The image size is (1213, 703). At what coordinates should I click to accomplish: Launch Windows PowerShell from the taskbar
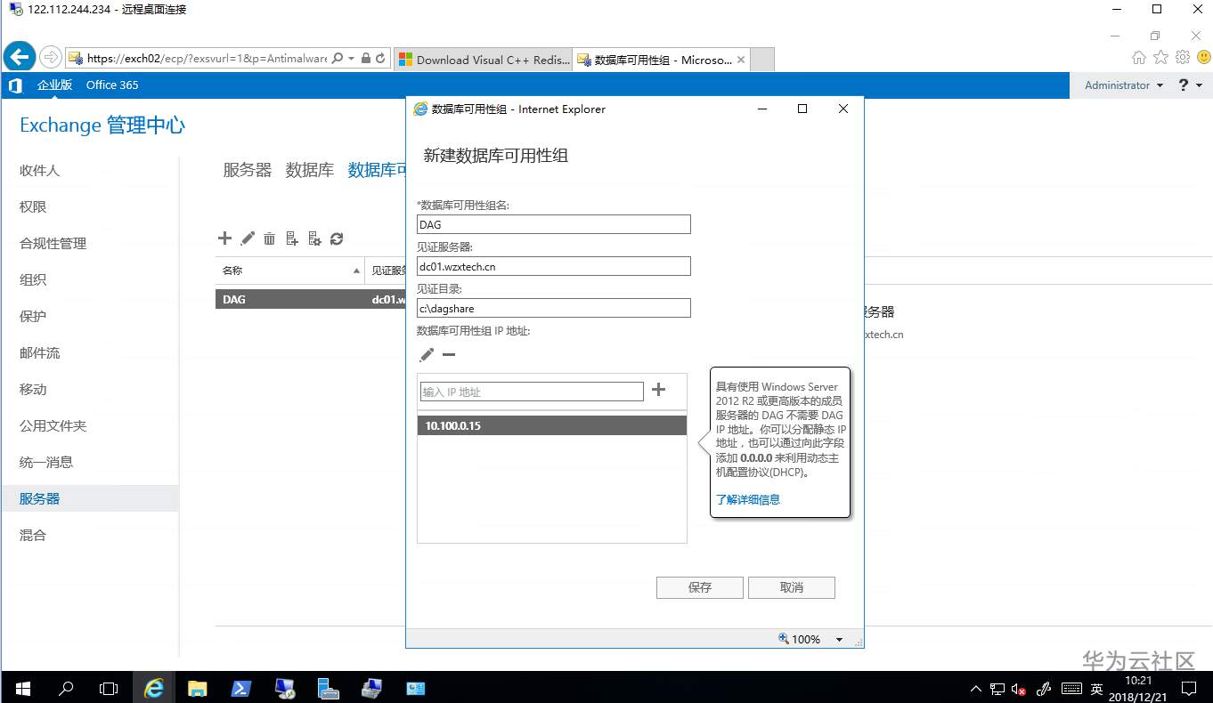(x=241, y=688)
